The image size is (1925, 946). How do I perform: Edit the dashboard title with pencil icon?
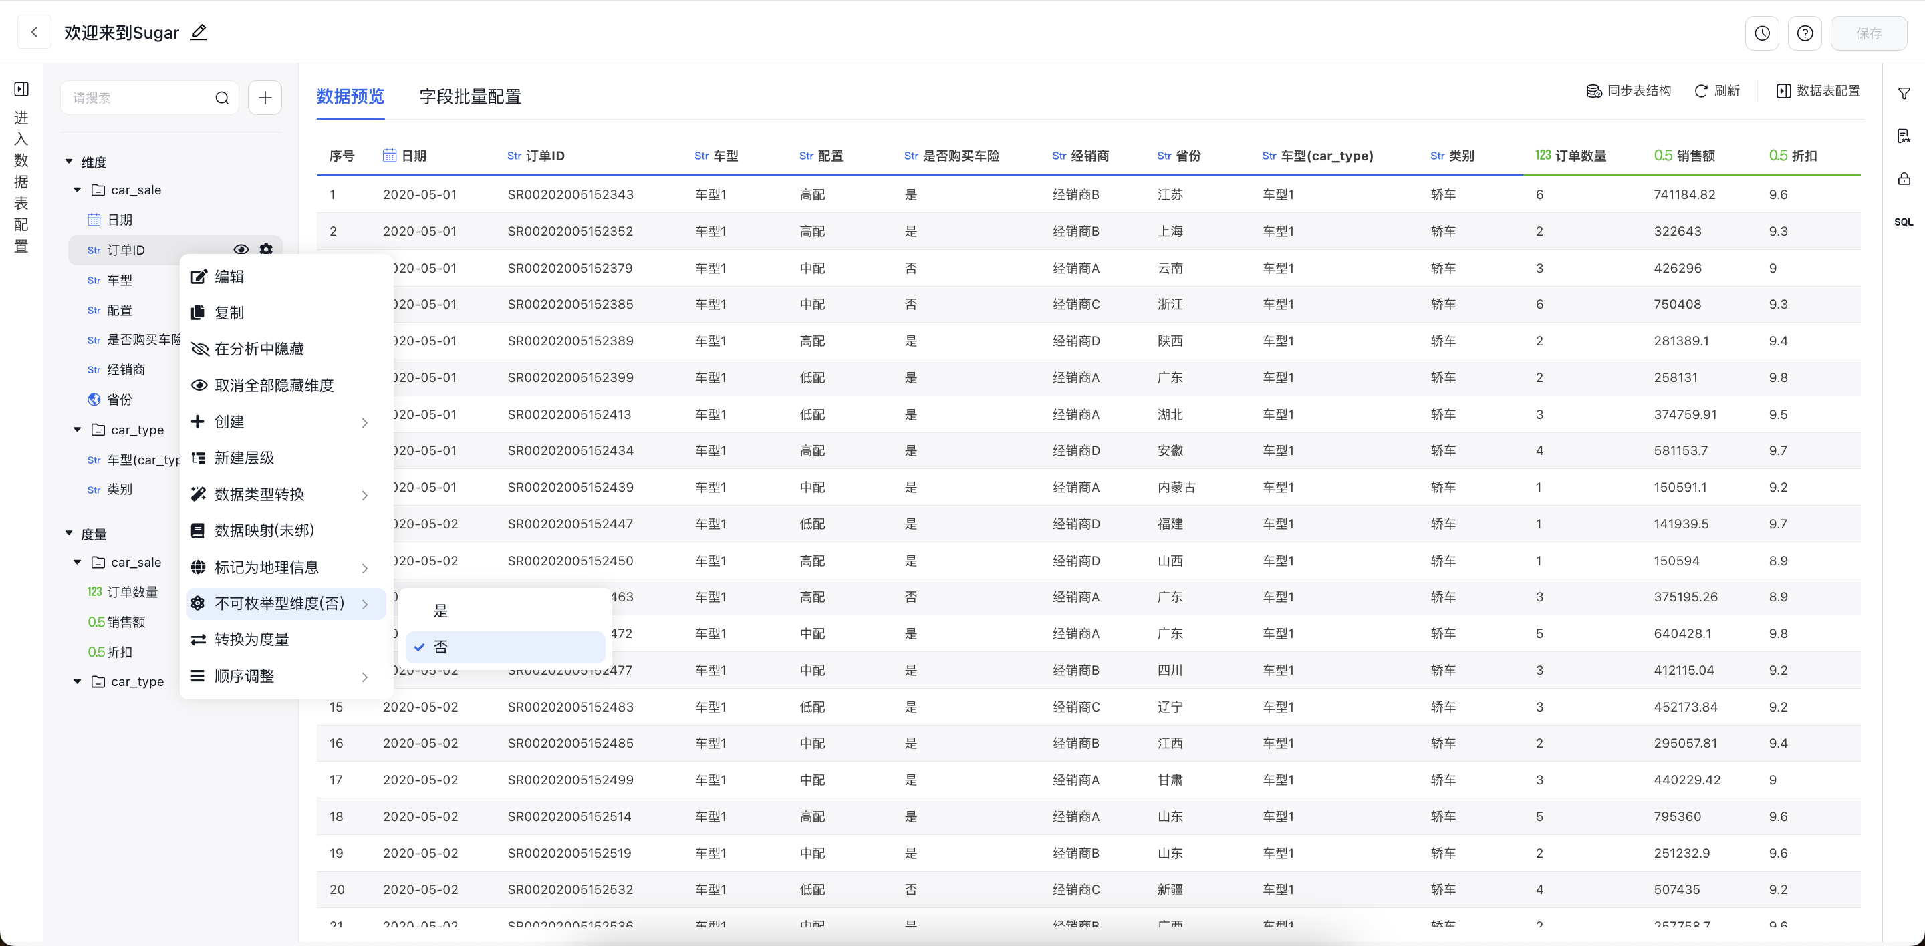tap(199, 32)
